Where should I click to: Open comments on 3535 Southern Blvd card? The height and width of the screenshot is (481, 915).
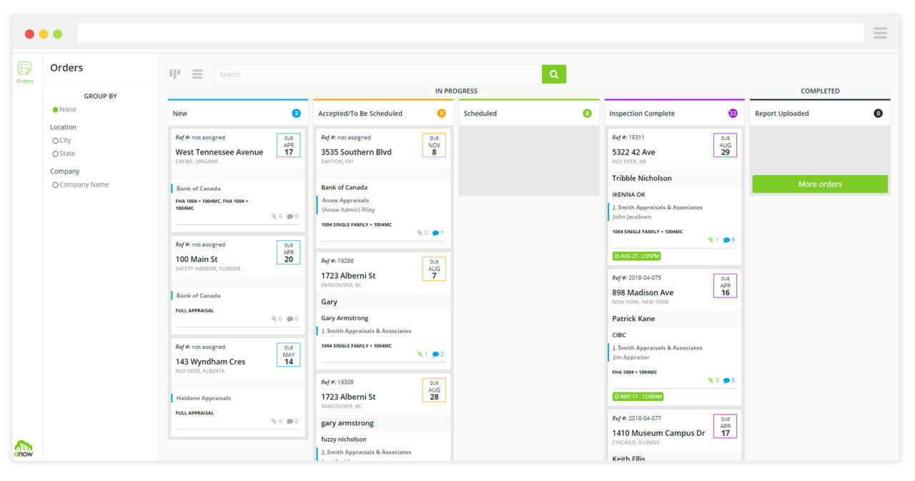[x=437, y=233]
